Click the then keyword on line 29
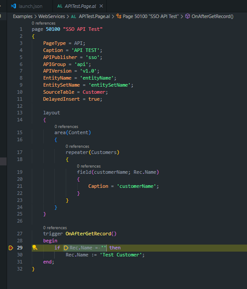 click(115, 248)
